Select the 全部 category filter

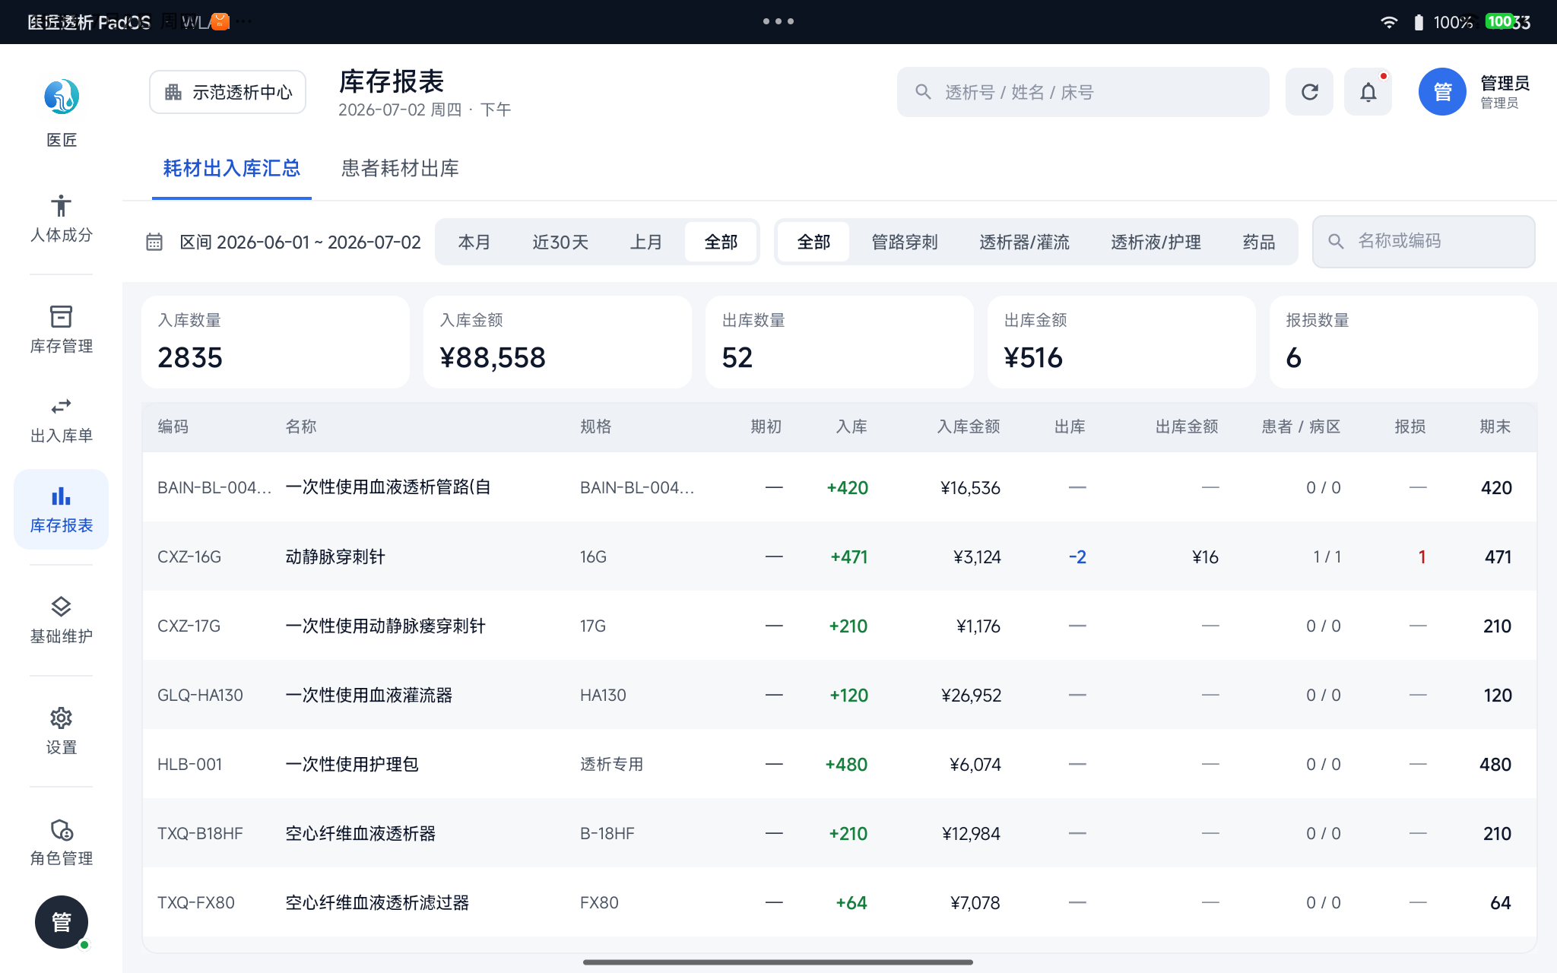click(x=813, y=242)
